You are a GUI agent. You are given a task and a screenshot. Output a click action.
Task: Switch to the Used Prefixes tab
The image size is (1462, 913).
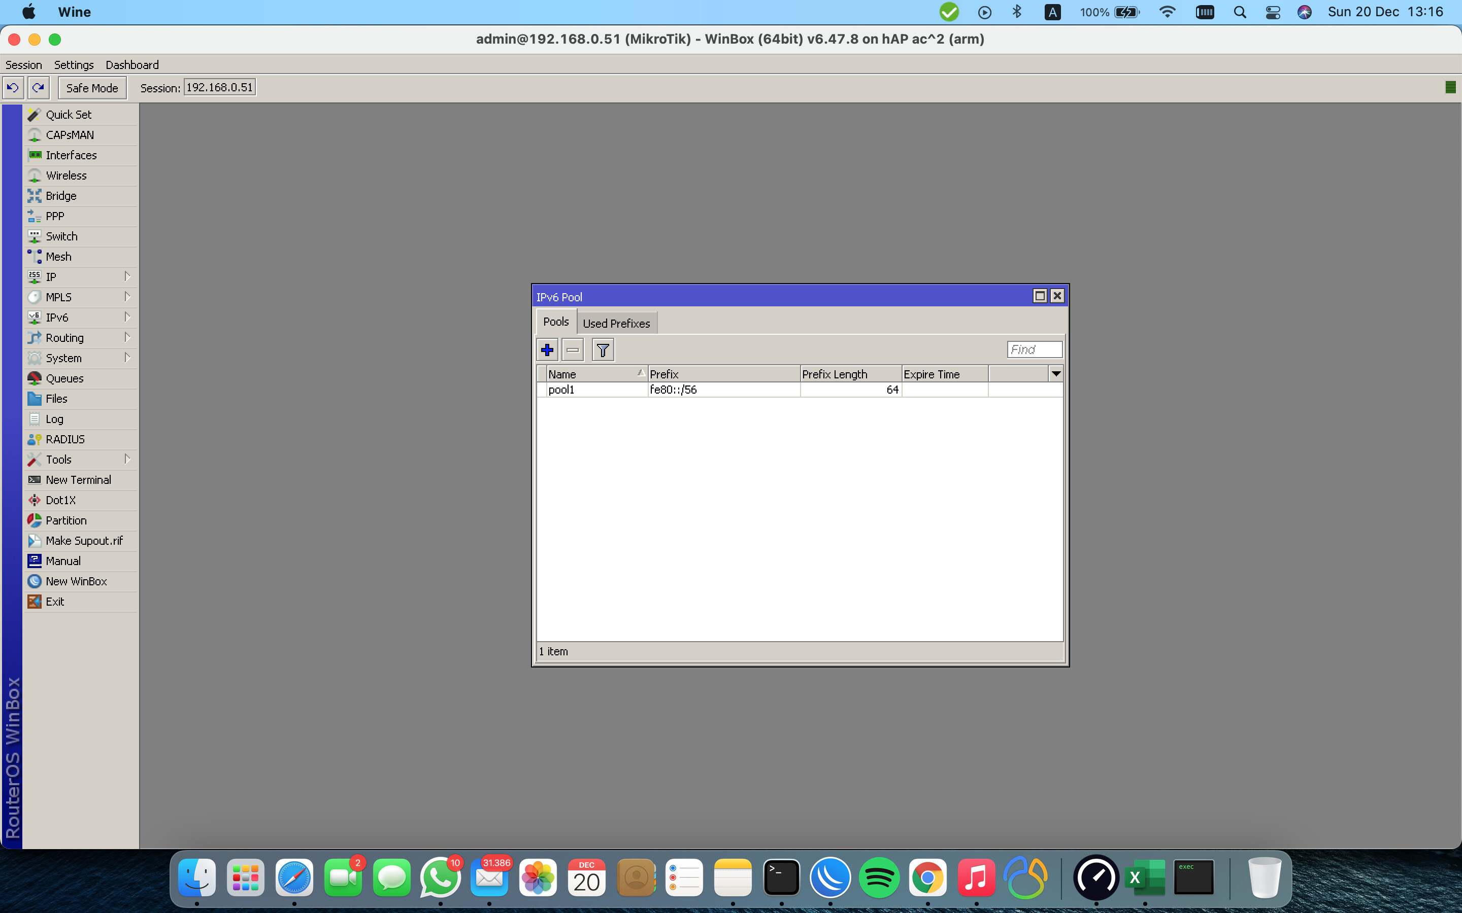point(616,324)
